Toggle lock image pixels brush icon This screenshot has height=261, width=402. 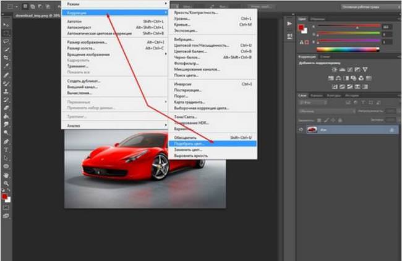tap(326, 120)
